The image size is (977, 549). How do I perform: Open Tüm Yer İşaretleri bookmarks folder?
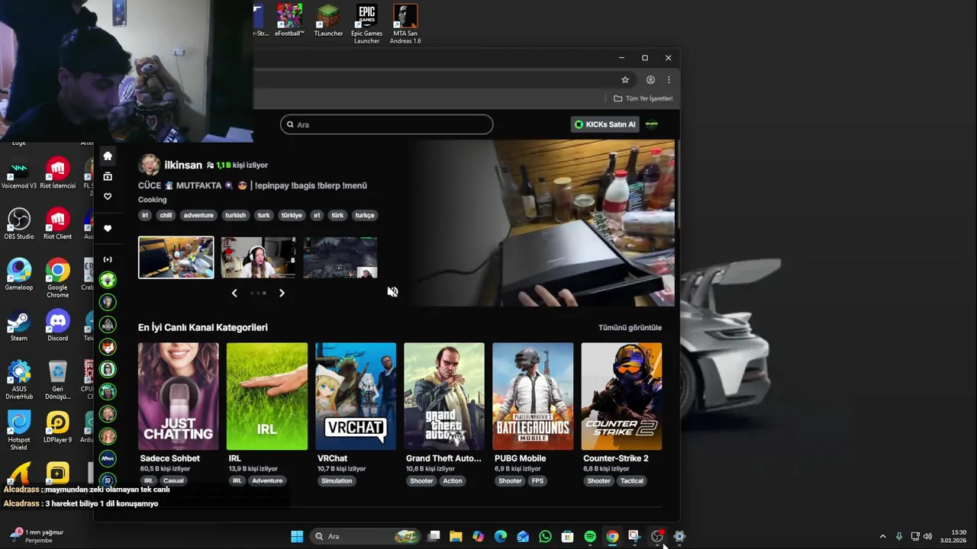coord(643,98)
